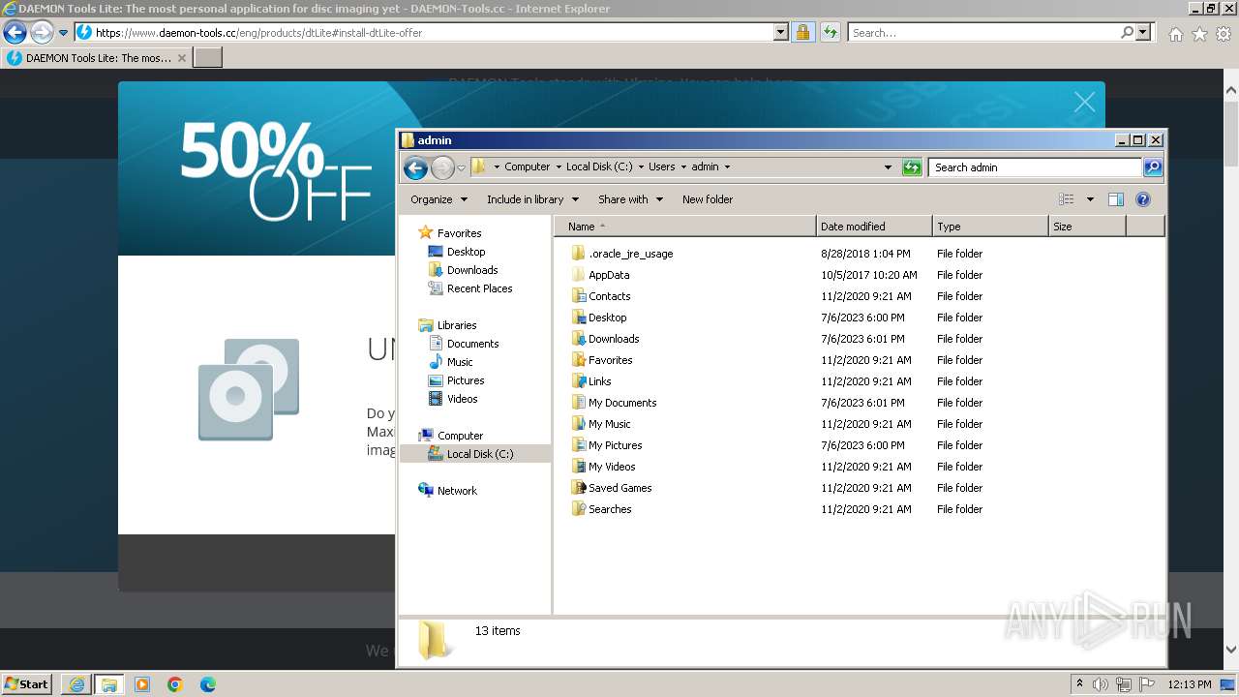Screen dimensions: 1239x697
Task: Expand the Explorer address bar history dropdown
Action: 888,167
